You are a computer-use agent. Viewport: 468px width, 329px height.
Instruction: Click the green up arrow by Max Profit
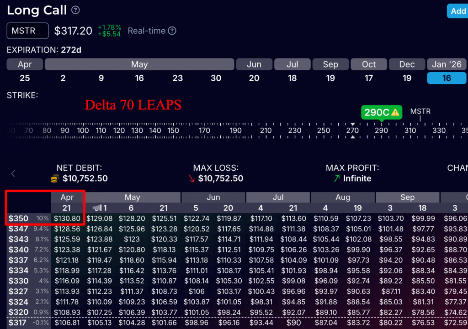(337, 178)
